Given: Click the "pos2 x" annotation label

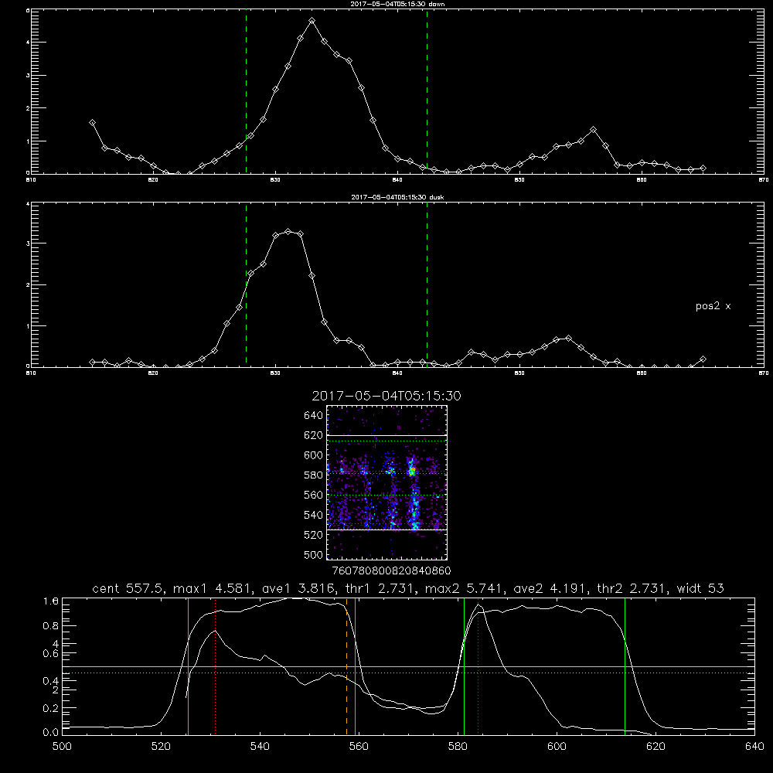Looking at the screenshot, I should [x=713, y=306].
